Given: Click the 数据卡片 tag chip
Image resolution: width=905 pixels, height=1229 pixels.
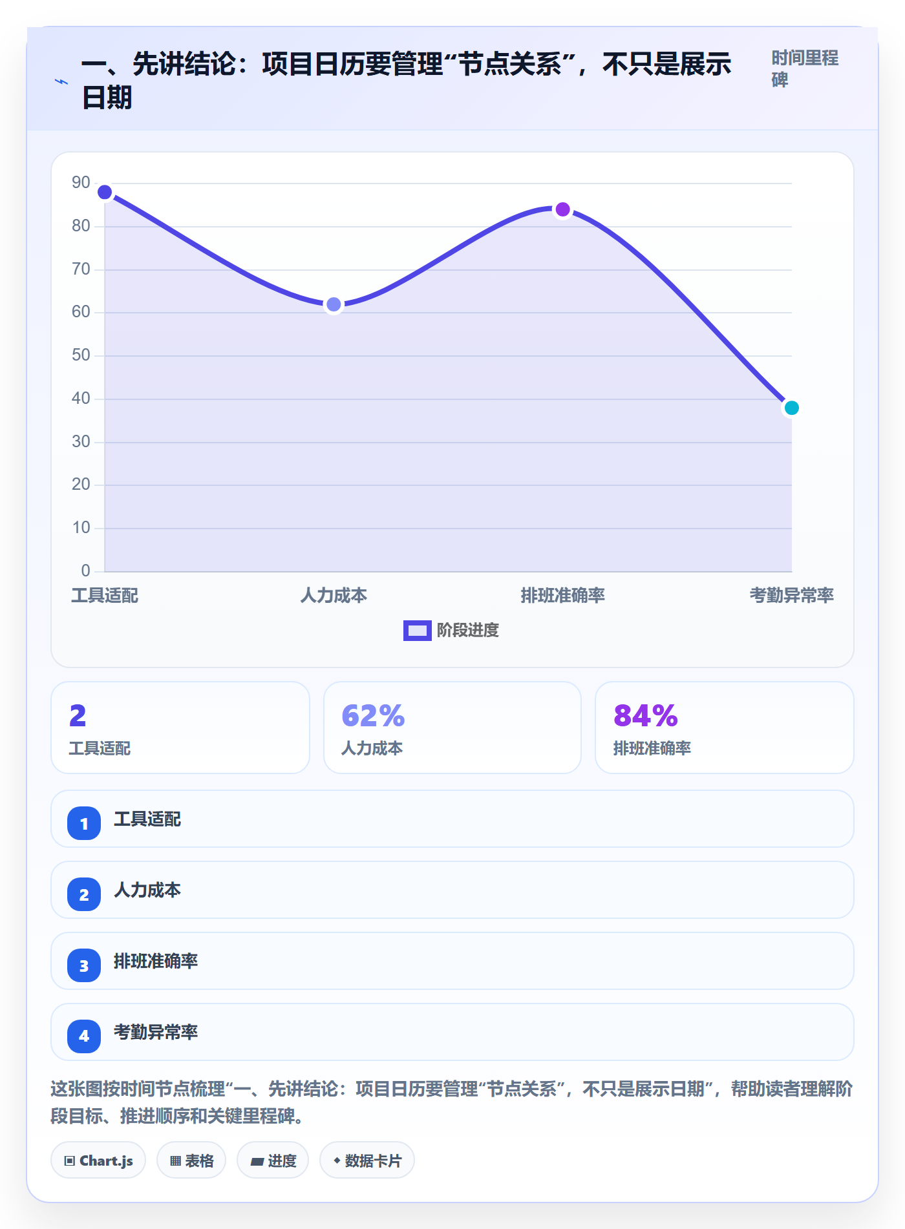Looking at the screenshot, I should click(367, 1161).
